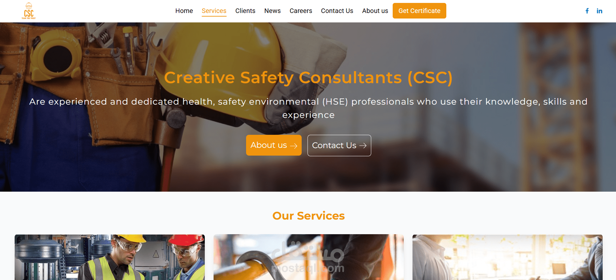616x280 pixels.
Task: Click the Our Services heading
Action: click(308, 216)
